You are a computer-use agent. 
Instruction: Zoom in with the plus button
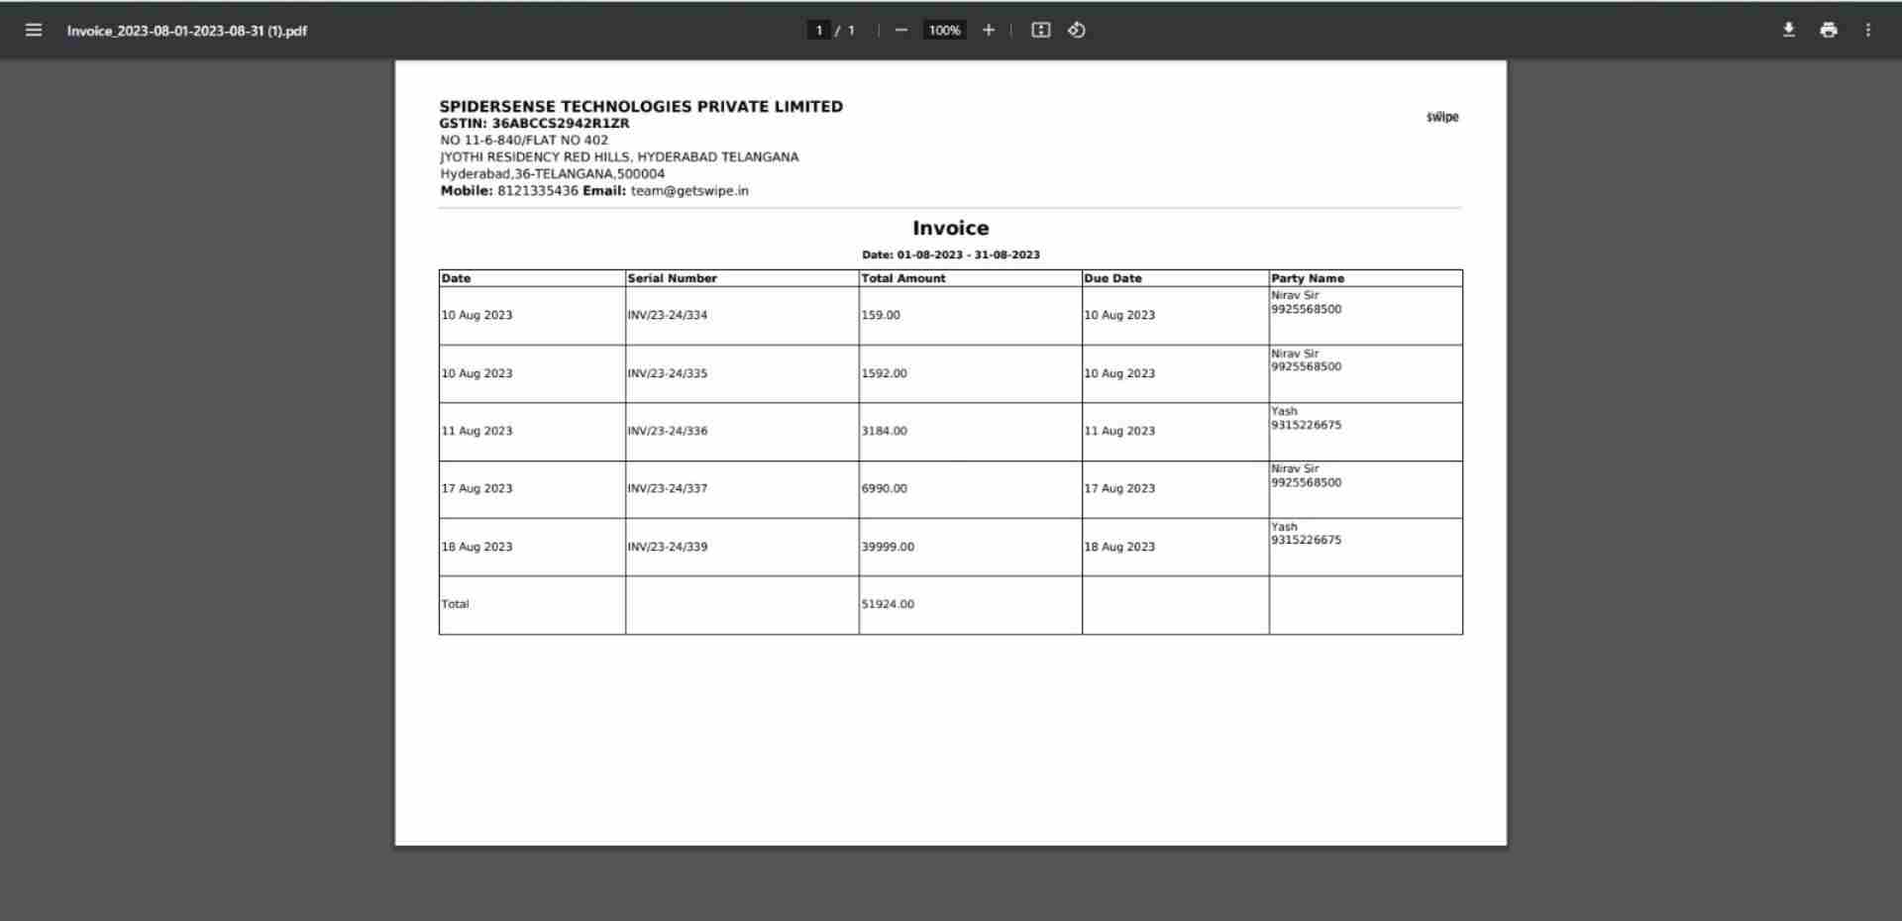point(988,30)
